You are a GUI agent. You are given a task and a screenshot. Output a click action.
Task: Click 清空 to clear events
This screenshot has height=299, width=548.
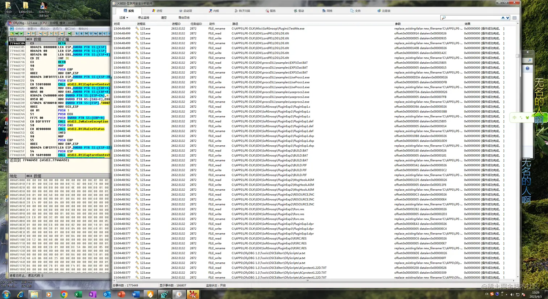(164, 17)
